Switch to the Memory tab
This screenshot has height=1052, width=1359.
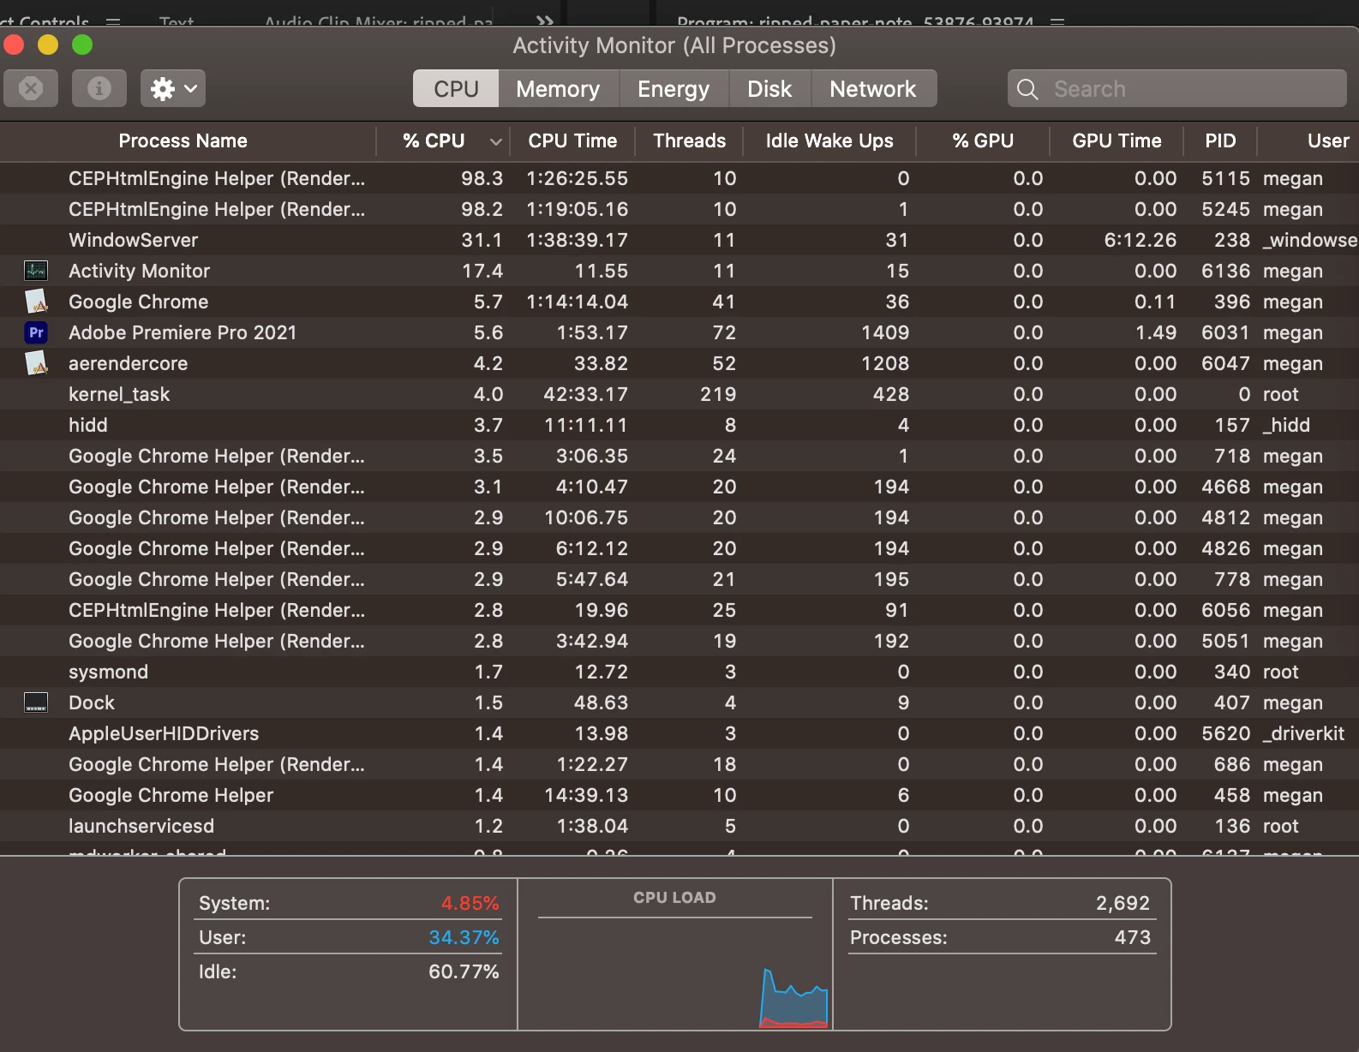[x=558, y=89]
